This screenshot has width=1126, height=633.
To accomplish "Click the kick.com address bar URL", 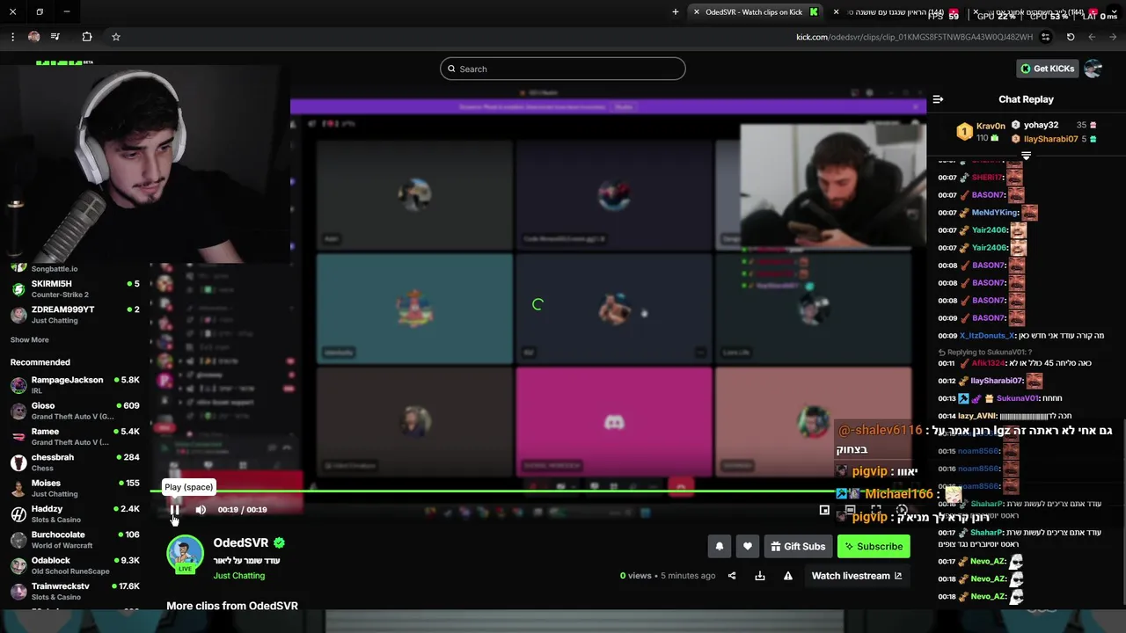I will coord(914,37).
